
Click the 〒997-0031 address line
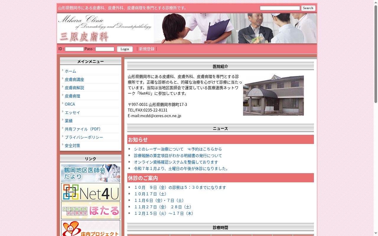(x=157, y=104)
